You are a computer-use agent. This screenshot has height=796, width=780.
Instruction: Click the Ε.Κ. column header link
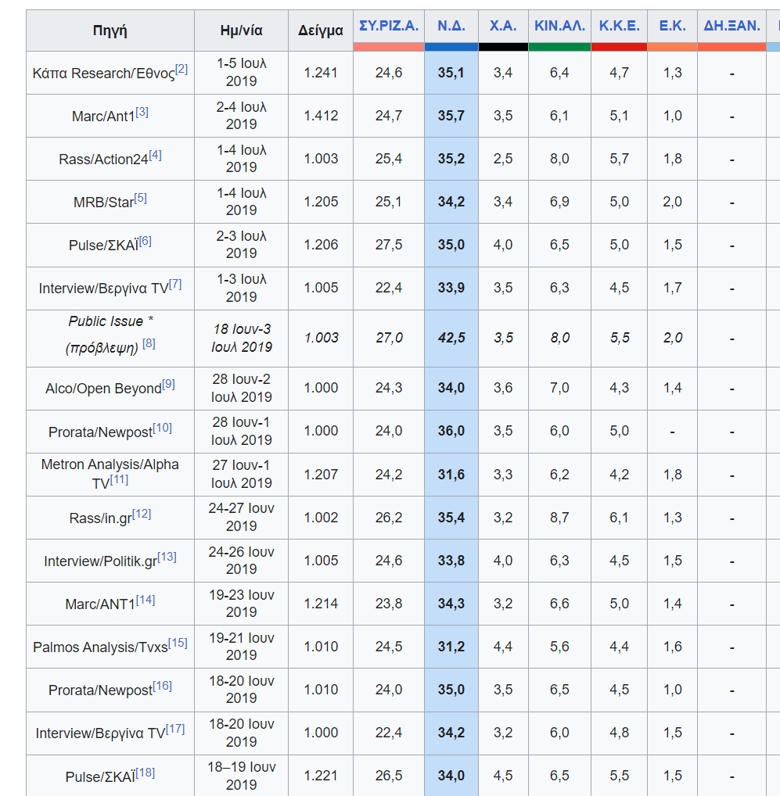672,26
